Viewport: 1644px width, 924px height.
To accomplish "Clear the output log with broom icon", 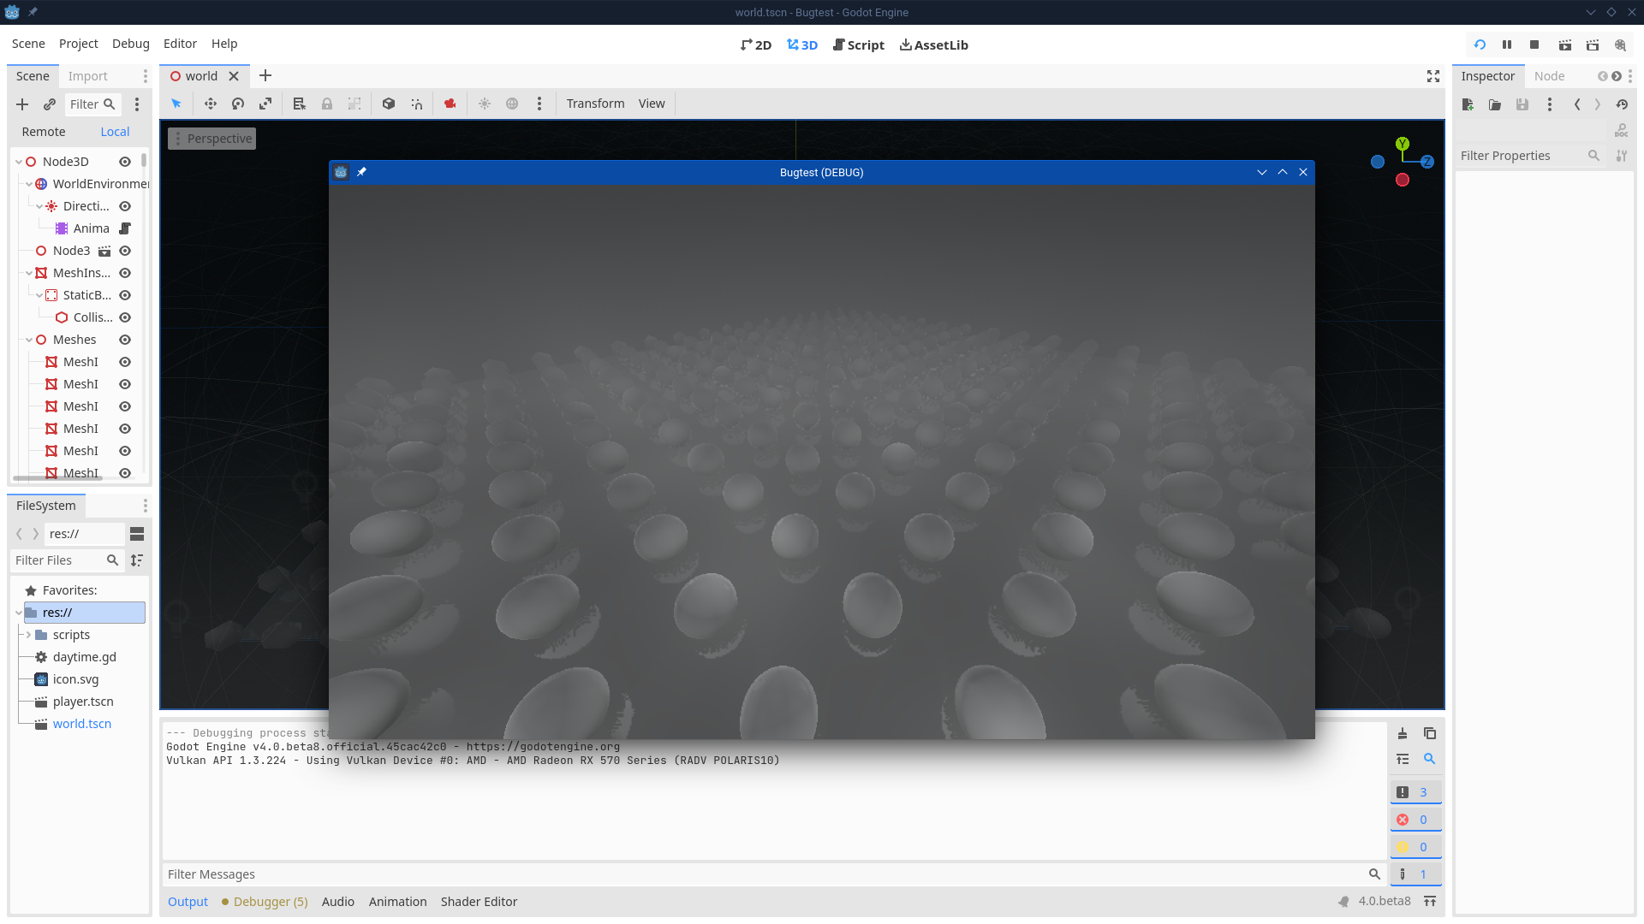I will point(1403,733).
